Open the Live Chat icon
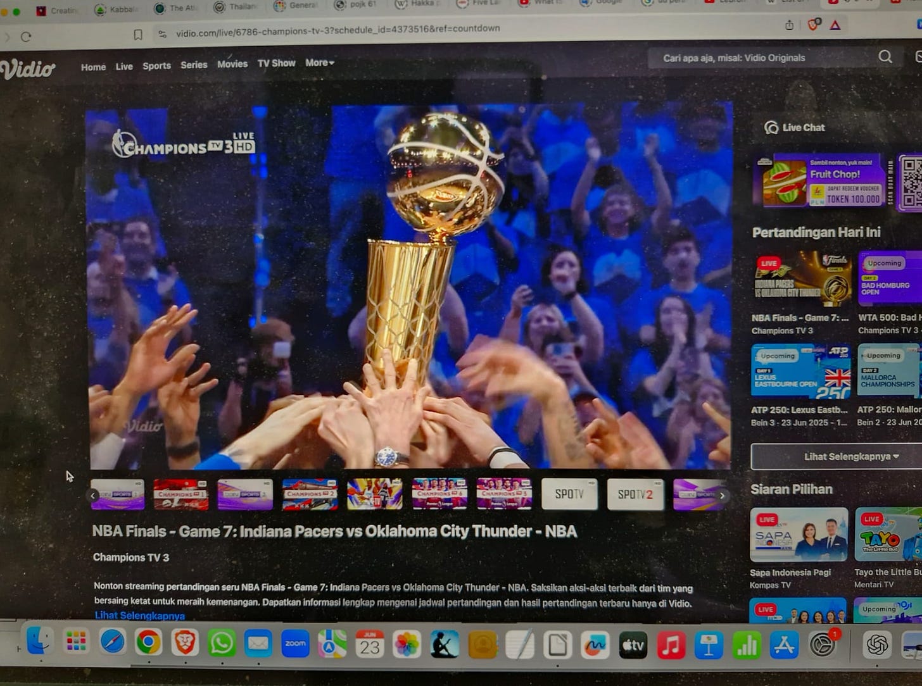This screenshot has width=922, height=686. click(771, 128)
